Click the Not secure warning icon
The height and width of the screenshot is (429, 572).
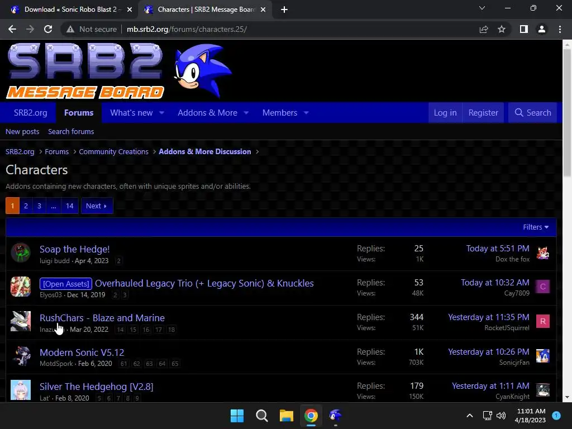(x=70, y=29)
